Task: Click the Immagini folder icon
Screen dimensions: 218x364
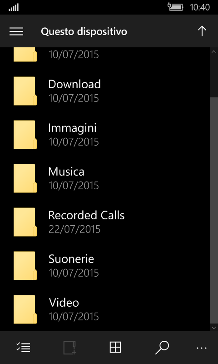Action: [25, 134]
